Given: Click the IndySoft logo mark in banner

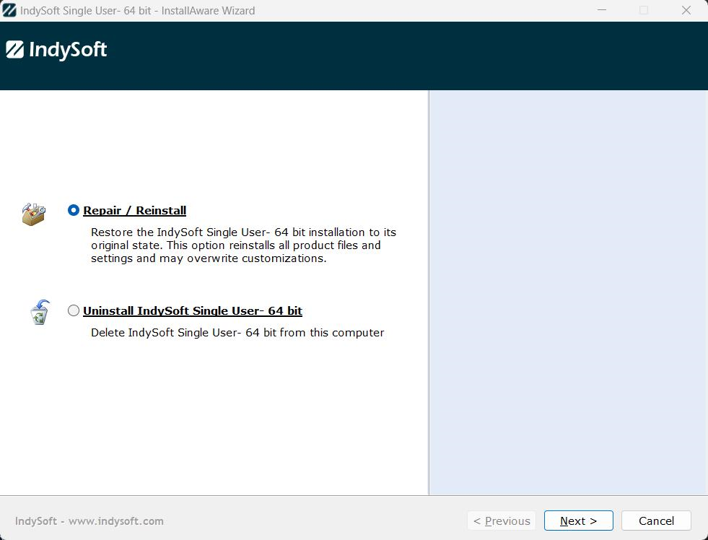Looking at the screenshot, I should point(14,50).
